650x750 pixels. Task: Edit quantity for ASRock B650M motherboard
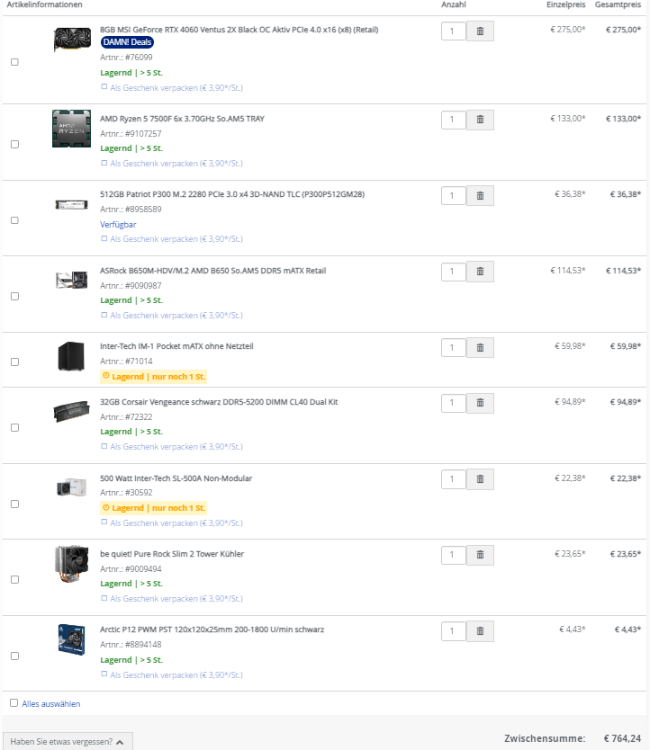pyautogui.click(x=453, y=272)
